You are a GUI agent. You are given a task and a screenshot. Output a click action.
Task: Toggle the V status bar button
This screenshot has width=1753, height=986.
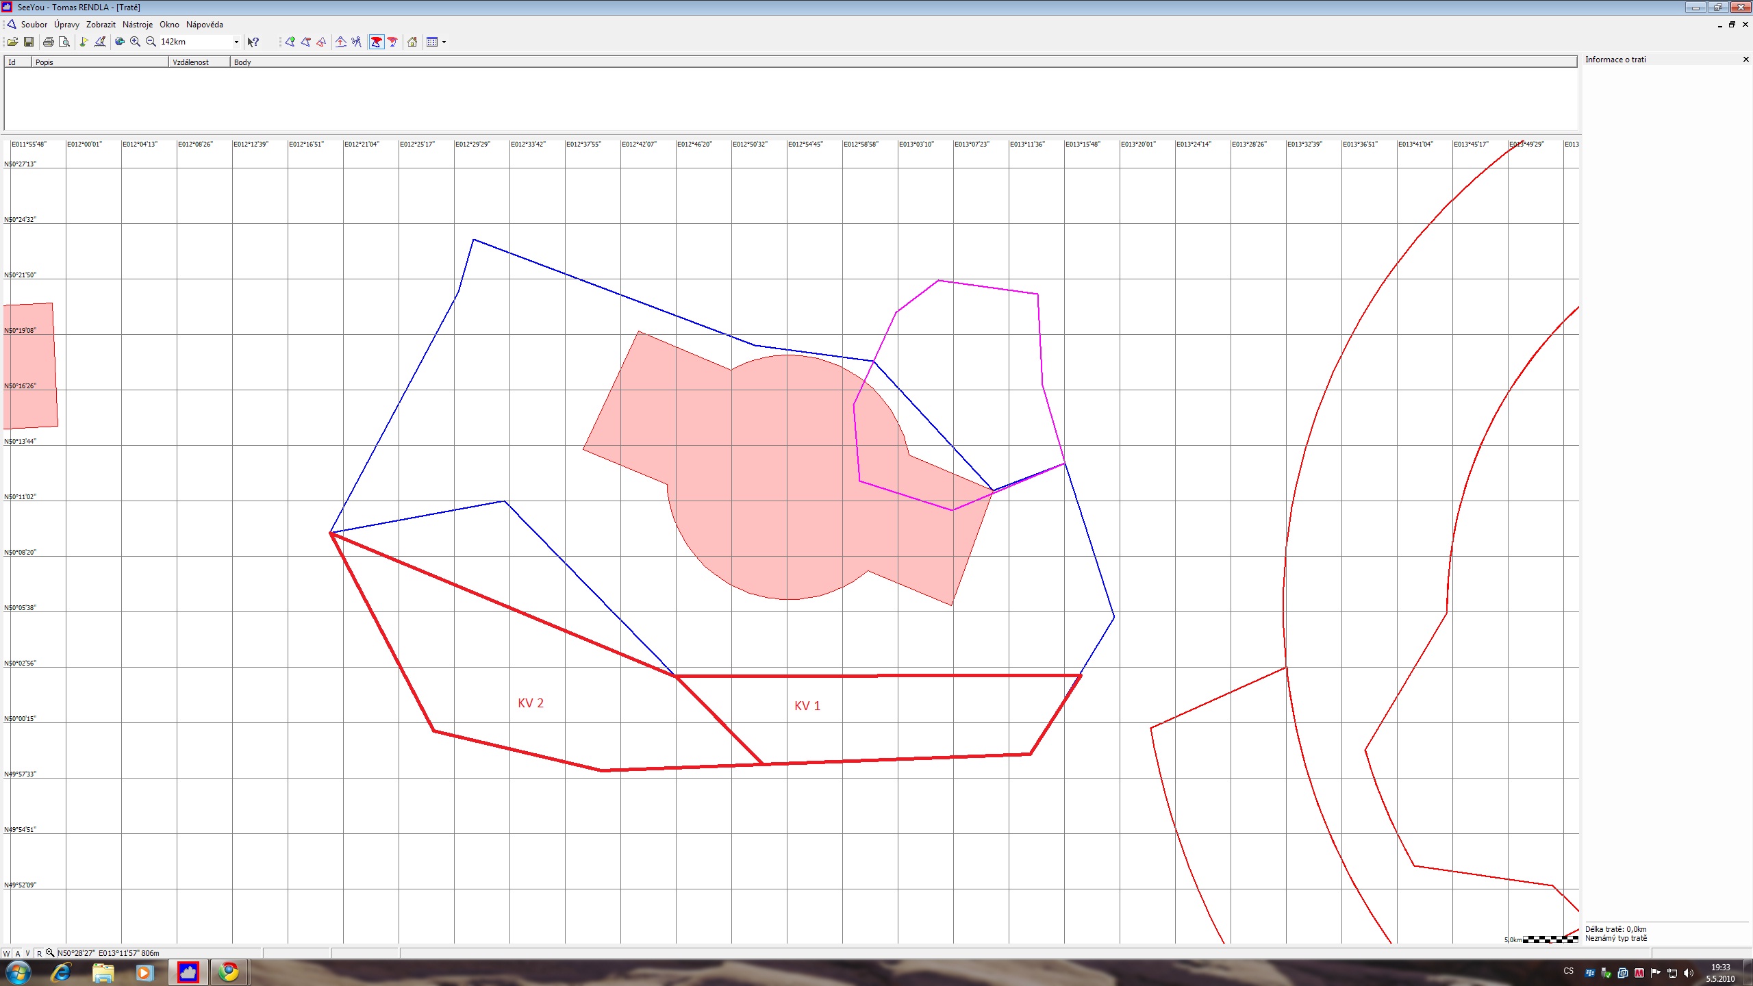point(28,953)
